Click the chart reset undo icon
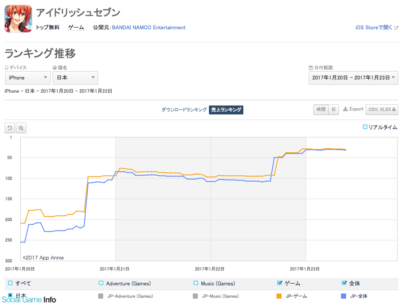 [x=10, y=128]
